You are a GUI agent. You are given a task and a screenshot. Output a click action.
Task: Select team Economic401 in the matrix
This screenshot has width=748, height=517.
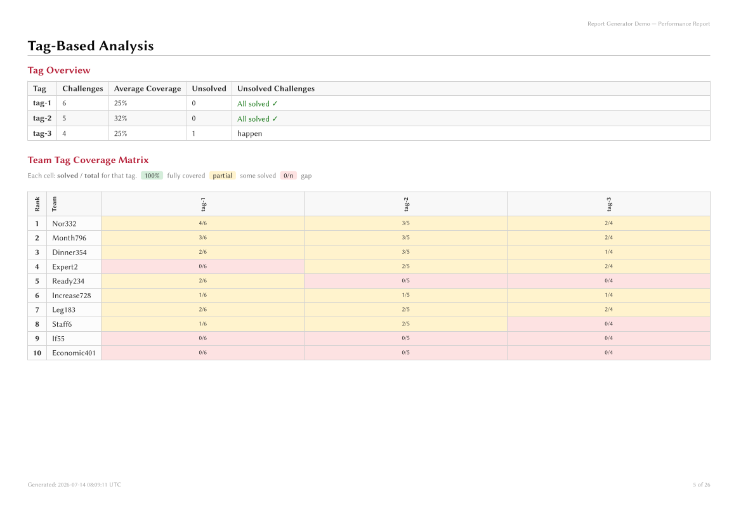coord(74,353)
